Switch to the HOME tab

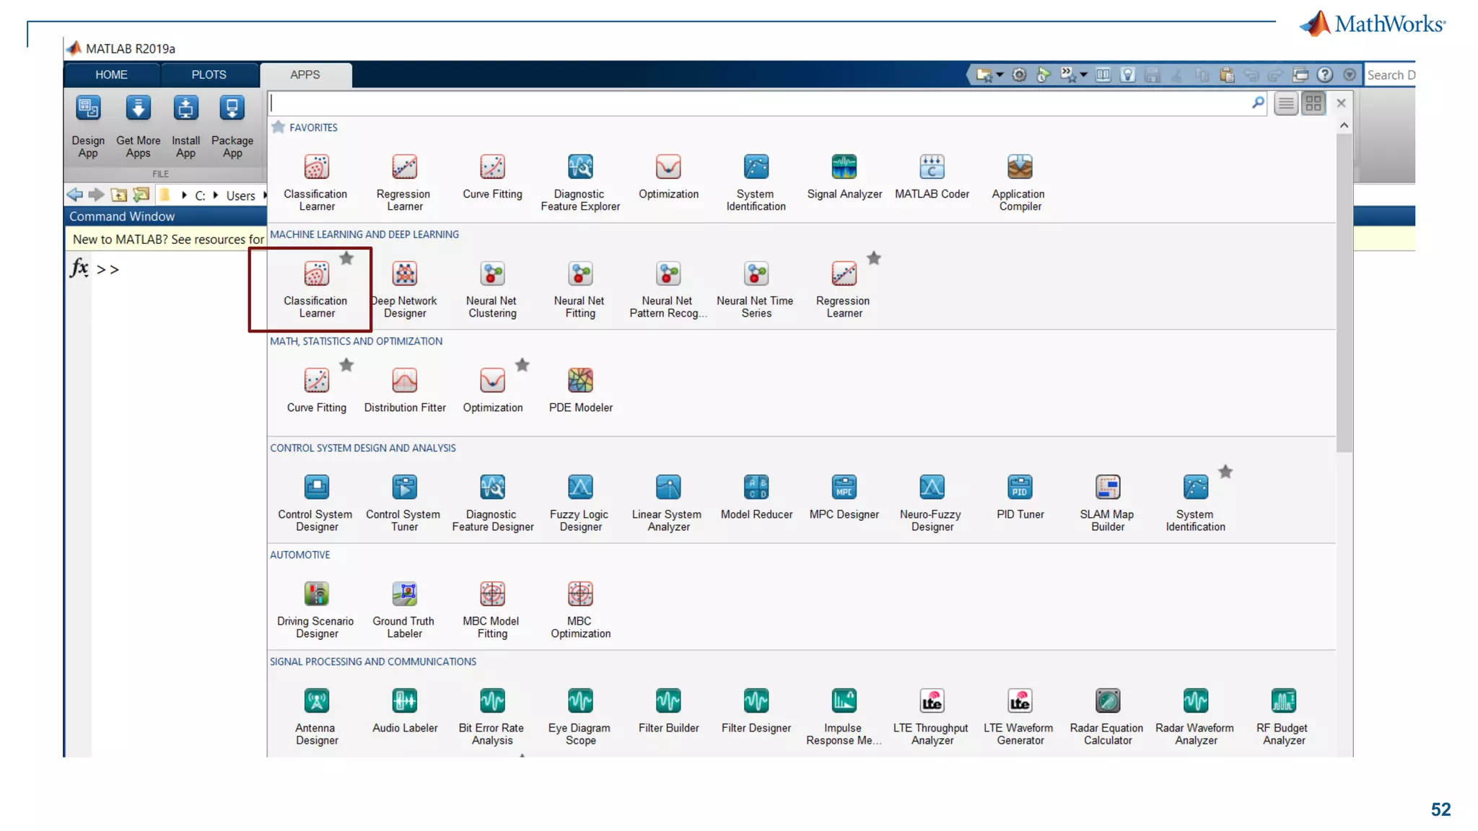click(x=111, y=74)
